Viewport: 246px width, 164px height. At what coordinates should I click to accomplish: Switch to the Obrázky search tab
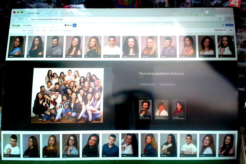tap(31, 31)
